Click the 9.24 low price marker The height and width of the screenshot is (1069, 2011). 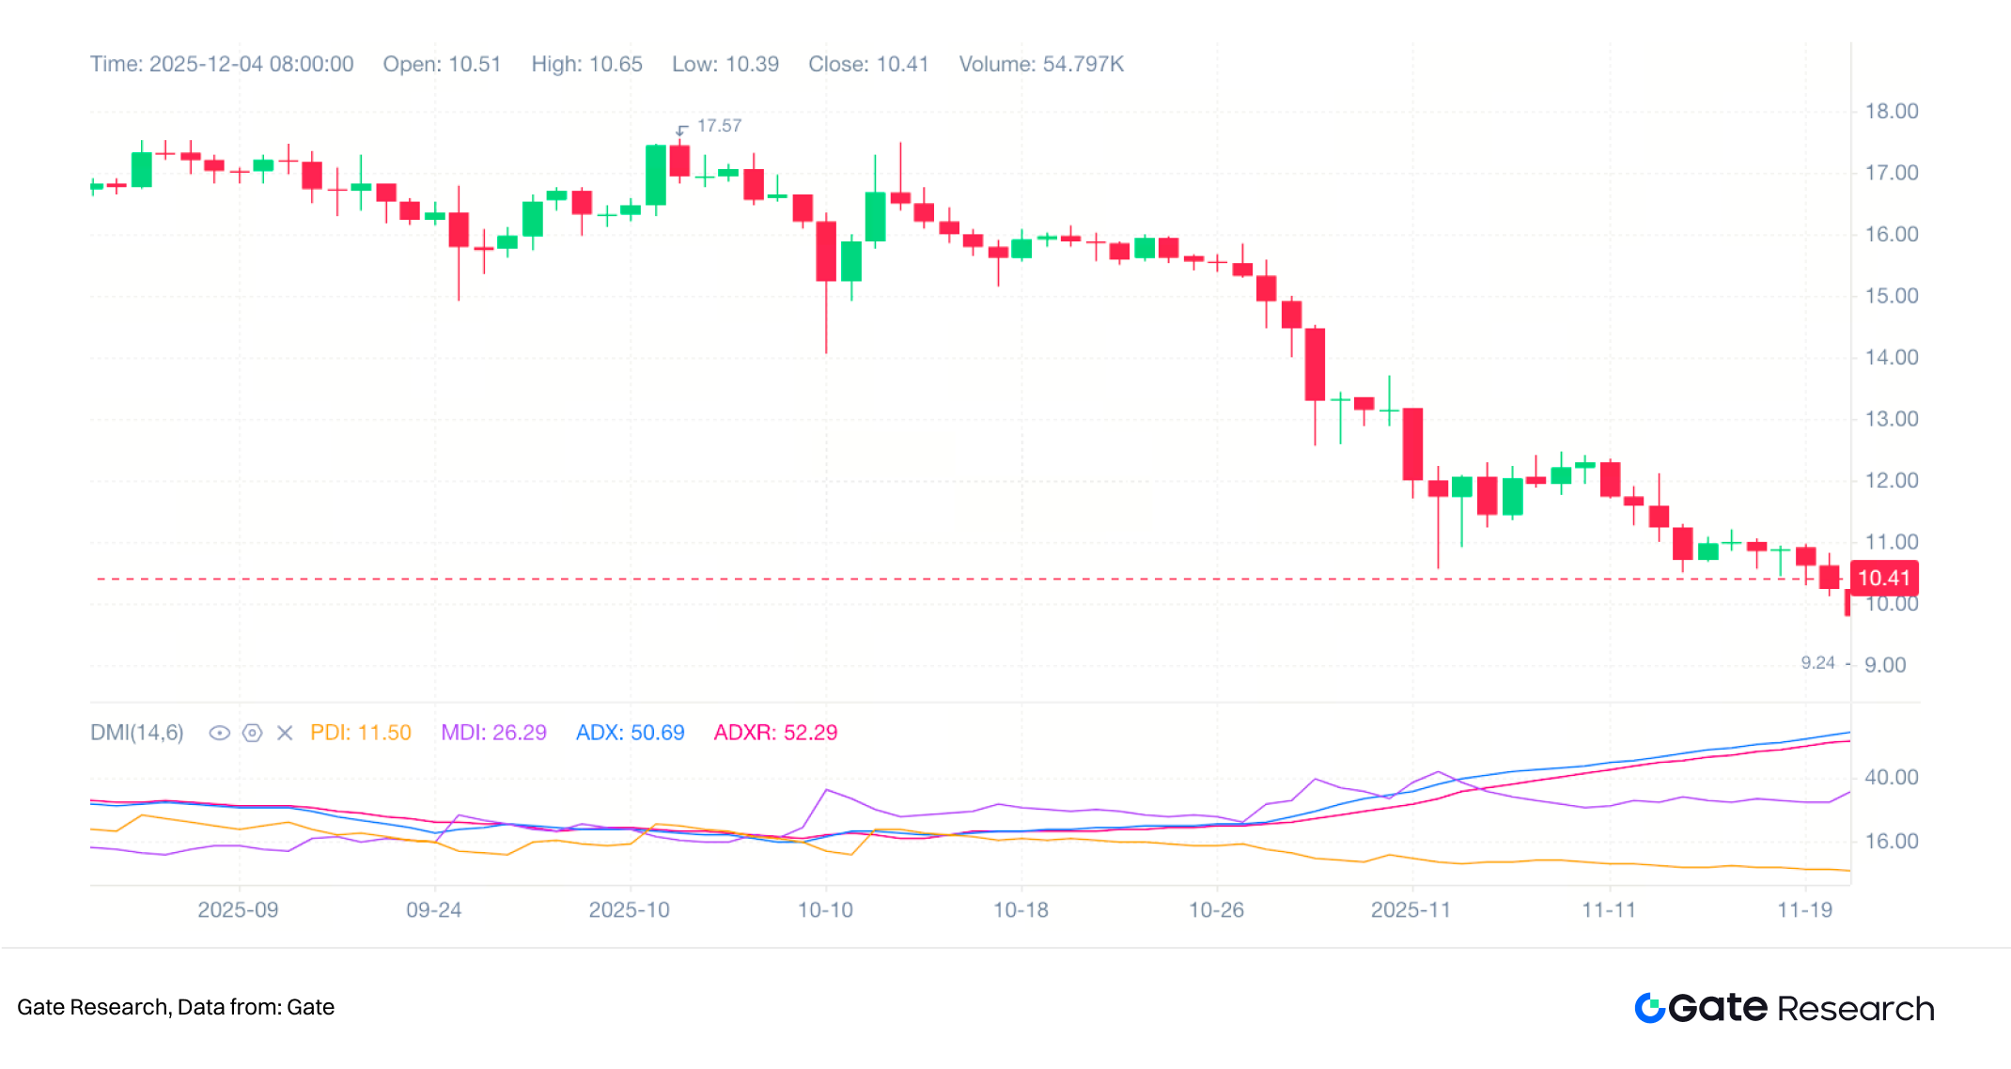point(1817,663)
